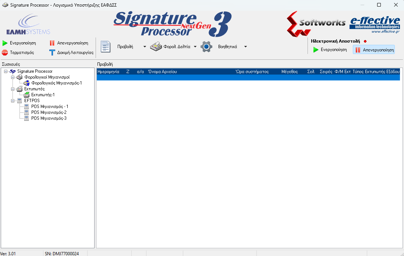404x256 pixels.
Task: Select Εκτυπωτής-1 in the device tree
Action: coord(43,95)
